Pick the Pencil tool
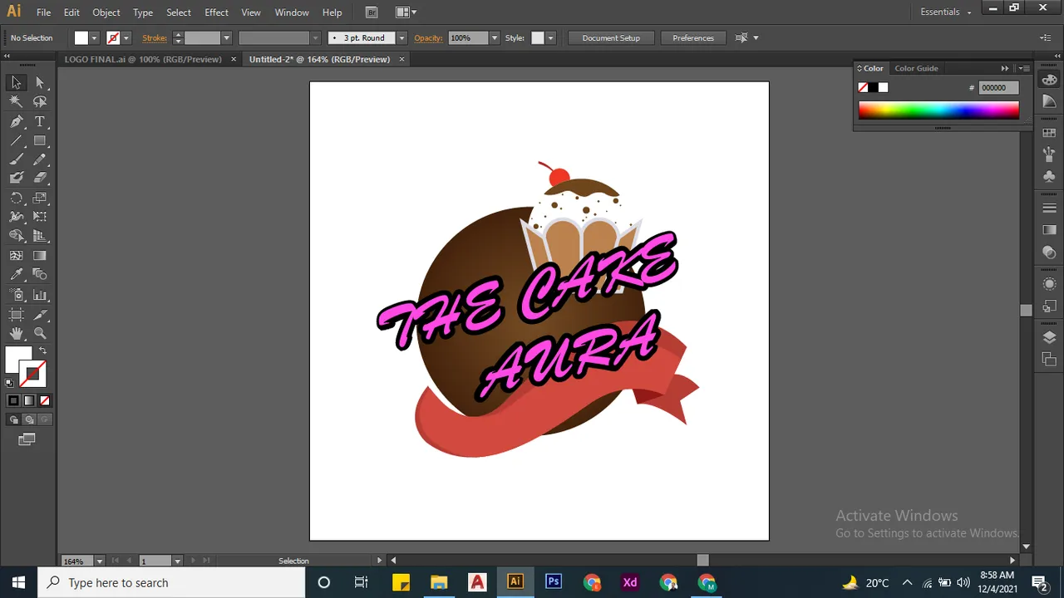1064x598 pixels. coord(40,159)
